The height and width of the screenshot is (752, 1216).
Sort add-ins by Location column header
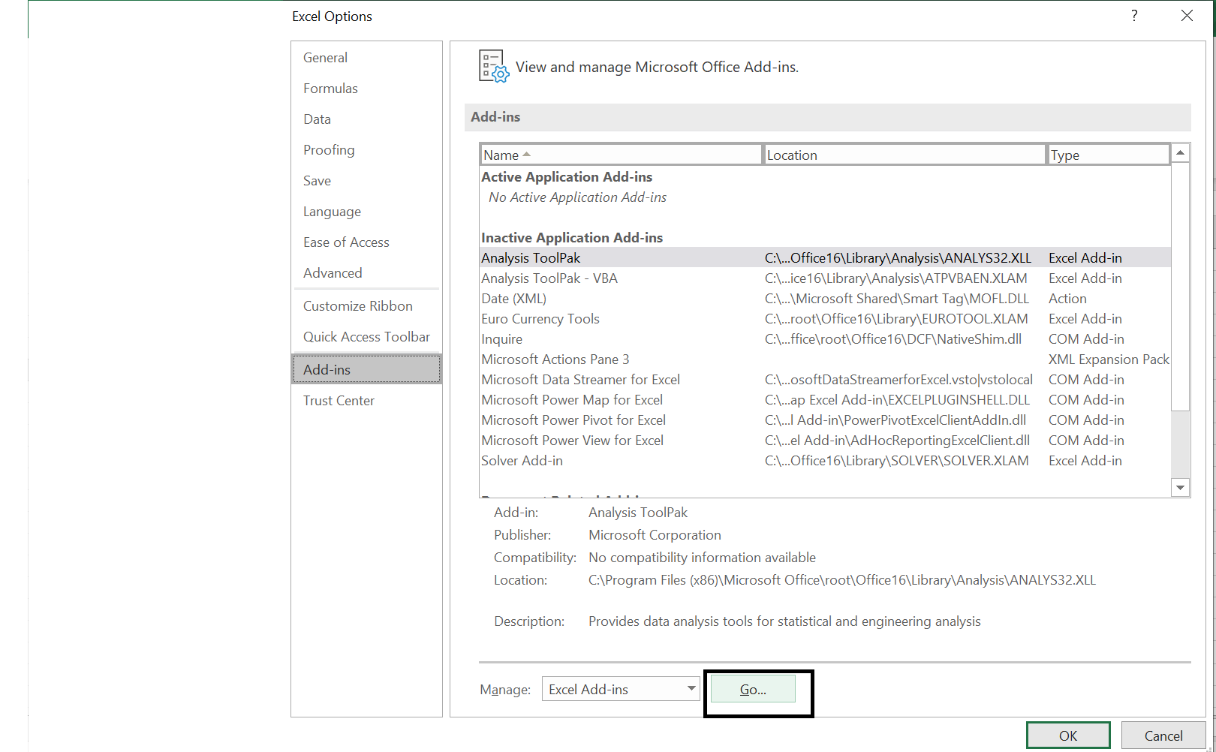(x=904, y=155)
